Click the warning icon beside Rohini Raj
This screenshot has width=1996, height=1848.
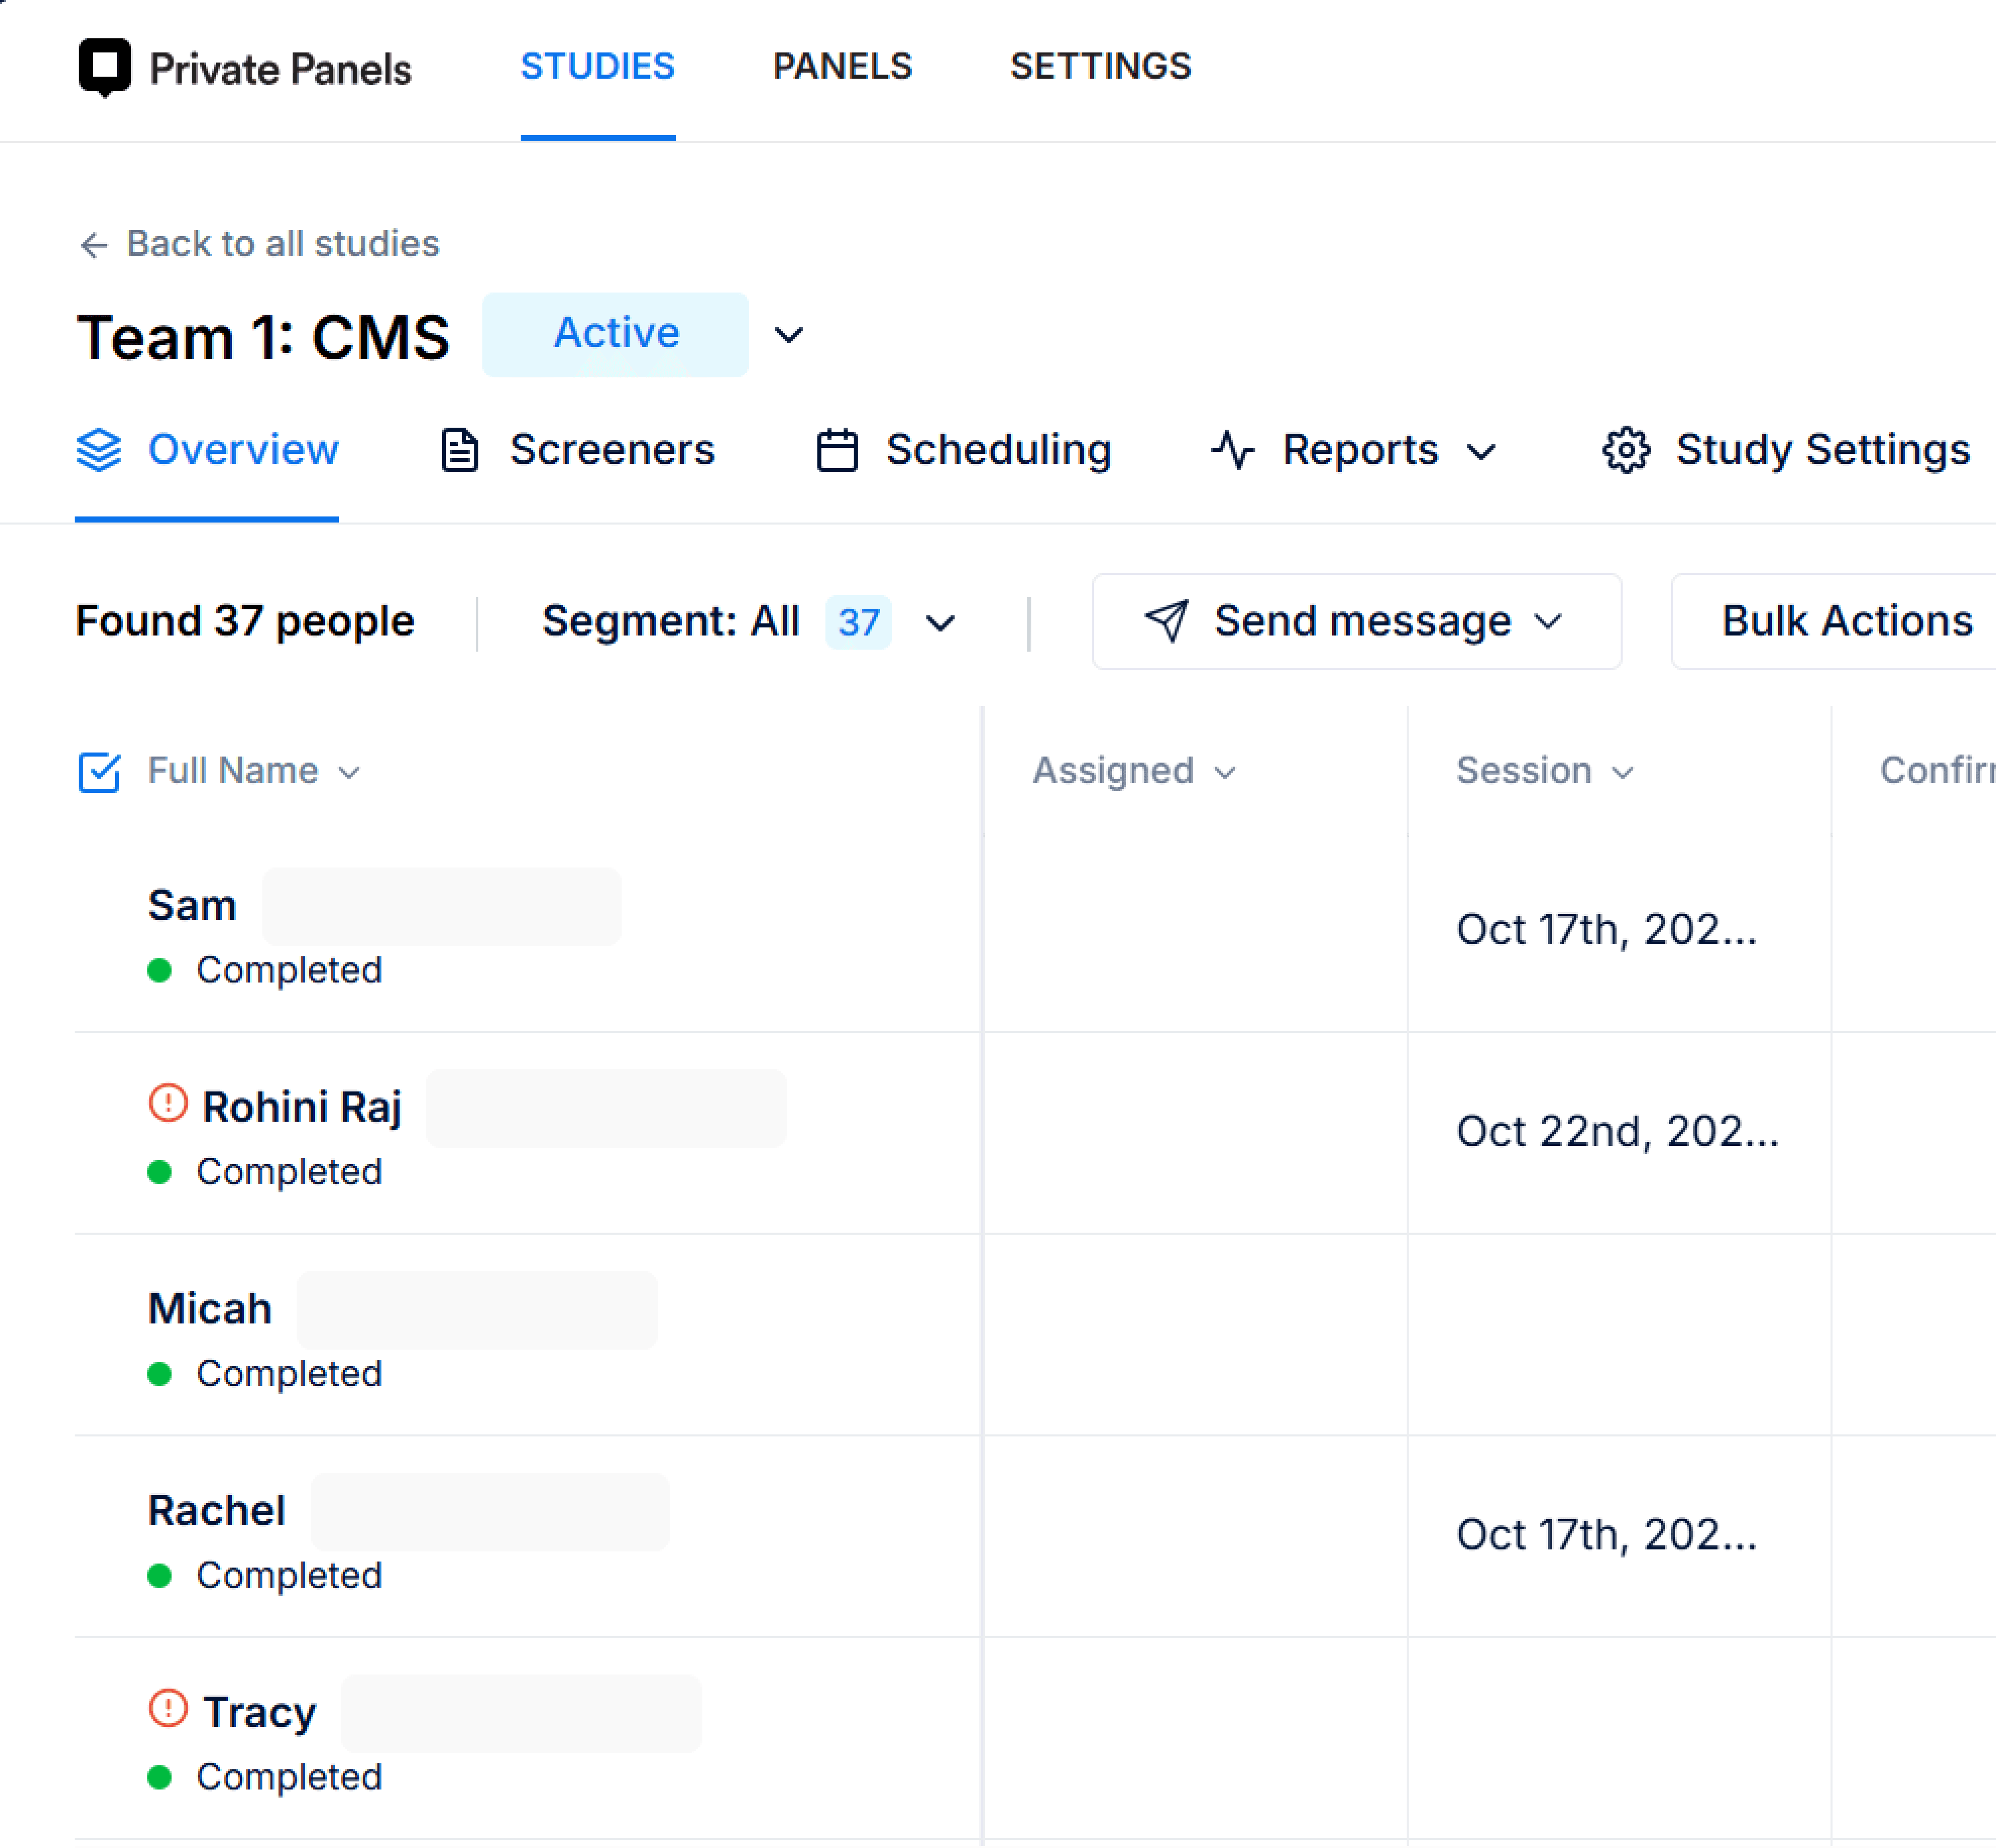pos(168,1104)
